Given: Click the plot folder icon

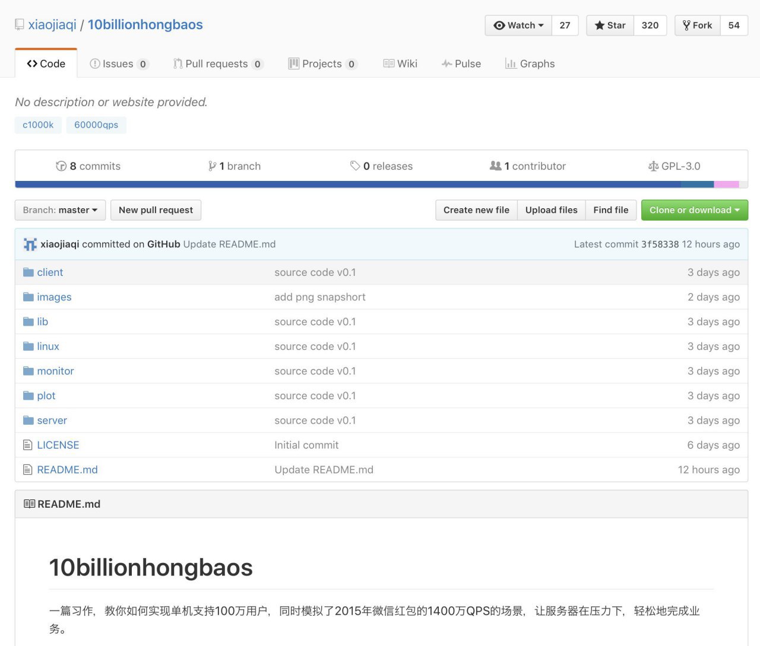Looking at the screenshot, I should 28,396.
